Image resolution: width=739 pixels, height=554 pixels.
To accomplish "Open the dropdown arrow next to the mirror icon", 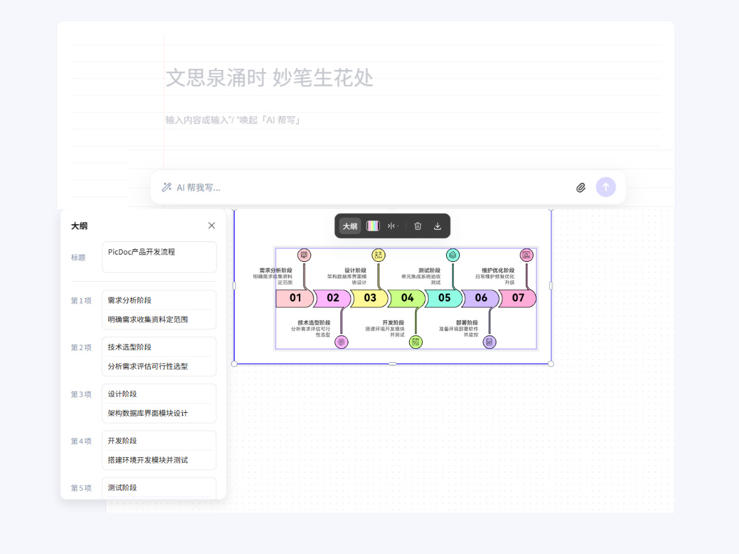I will [x=400, y=226].
